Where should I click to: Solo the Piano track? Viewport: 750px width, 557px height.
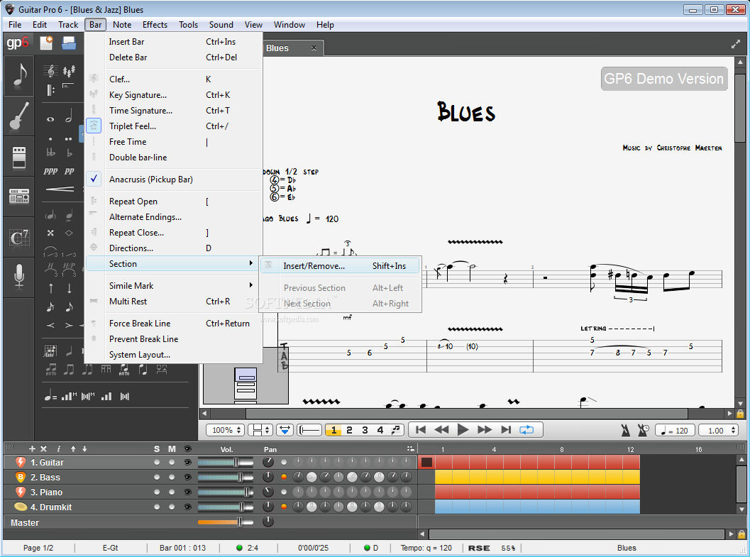tap(157, 492)
